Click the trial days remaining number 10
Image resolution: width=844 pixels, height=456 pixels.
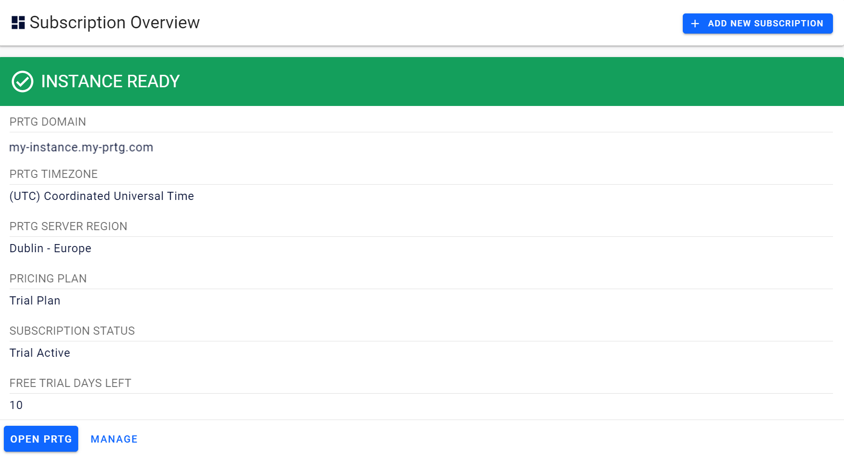point(16,405)
